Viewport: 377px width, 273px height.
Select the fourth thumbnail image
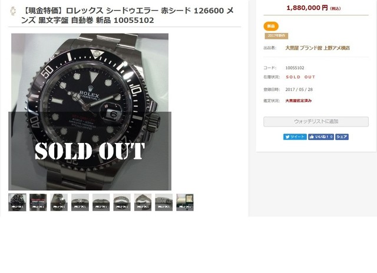(80, 202)
